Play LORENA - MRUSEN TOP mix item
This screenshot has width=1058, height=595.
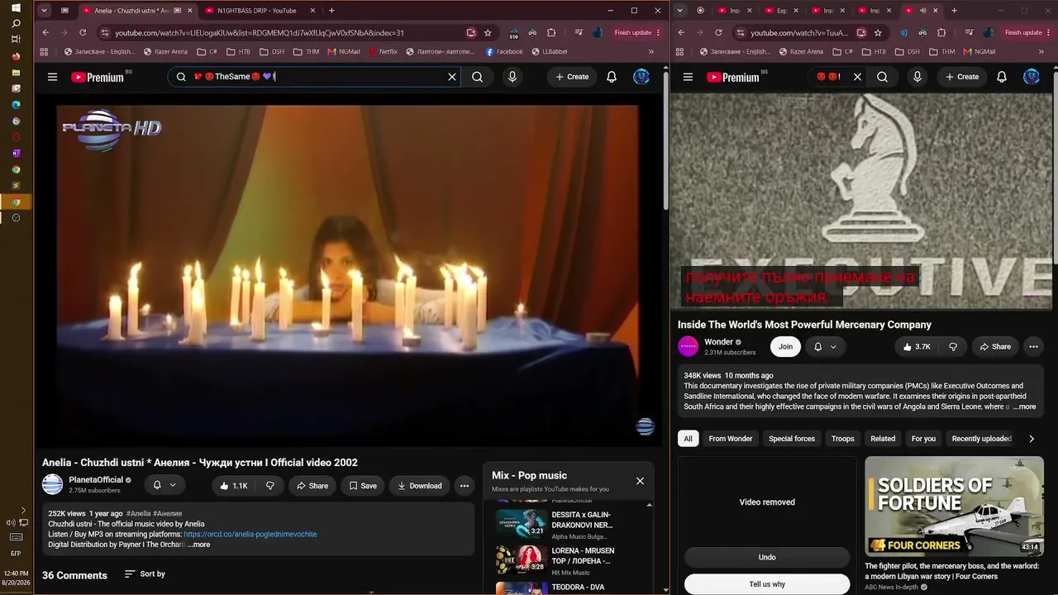570,561
